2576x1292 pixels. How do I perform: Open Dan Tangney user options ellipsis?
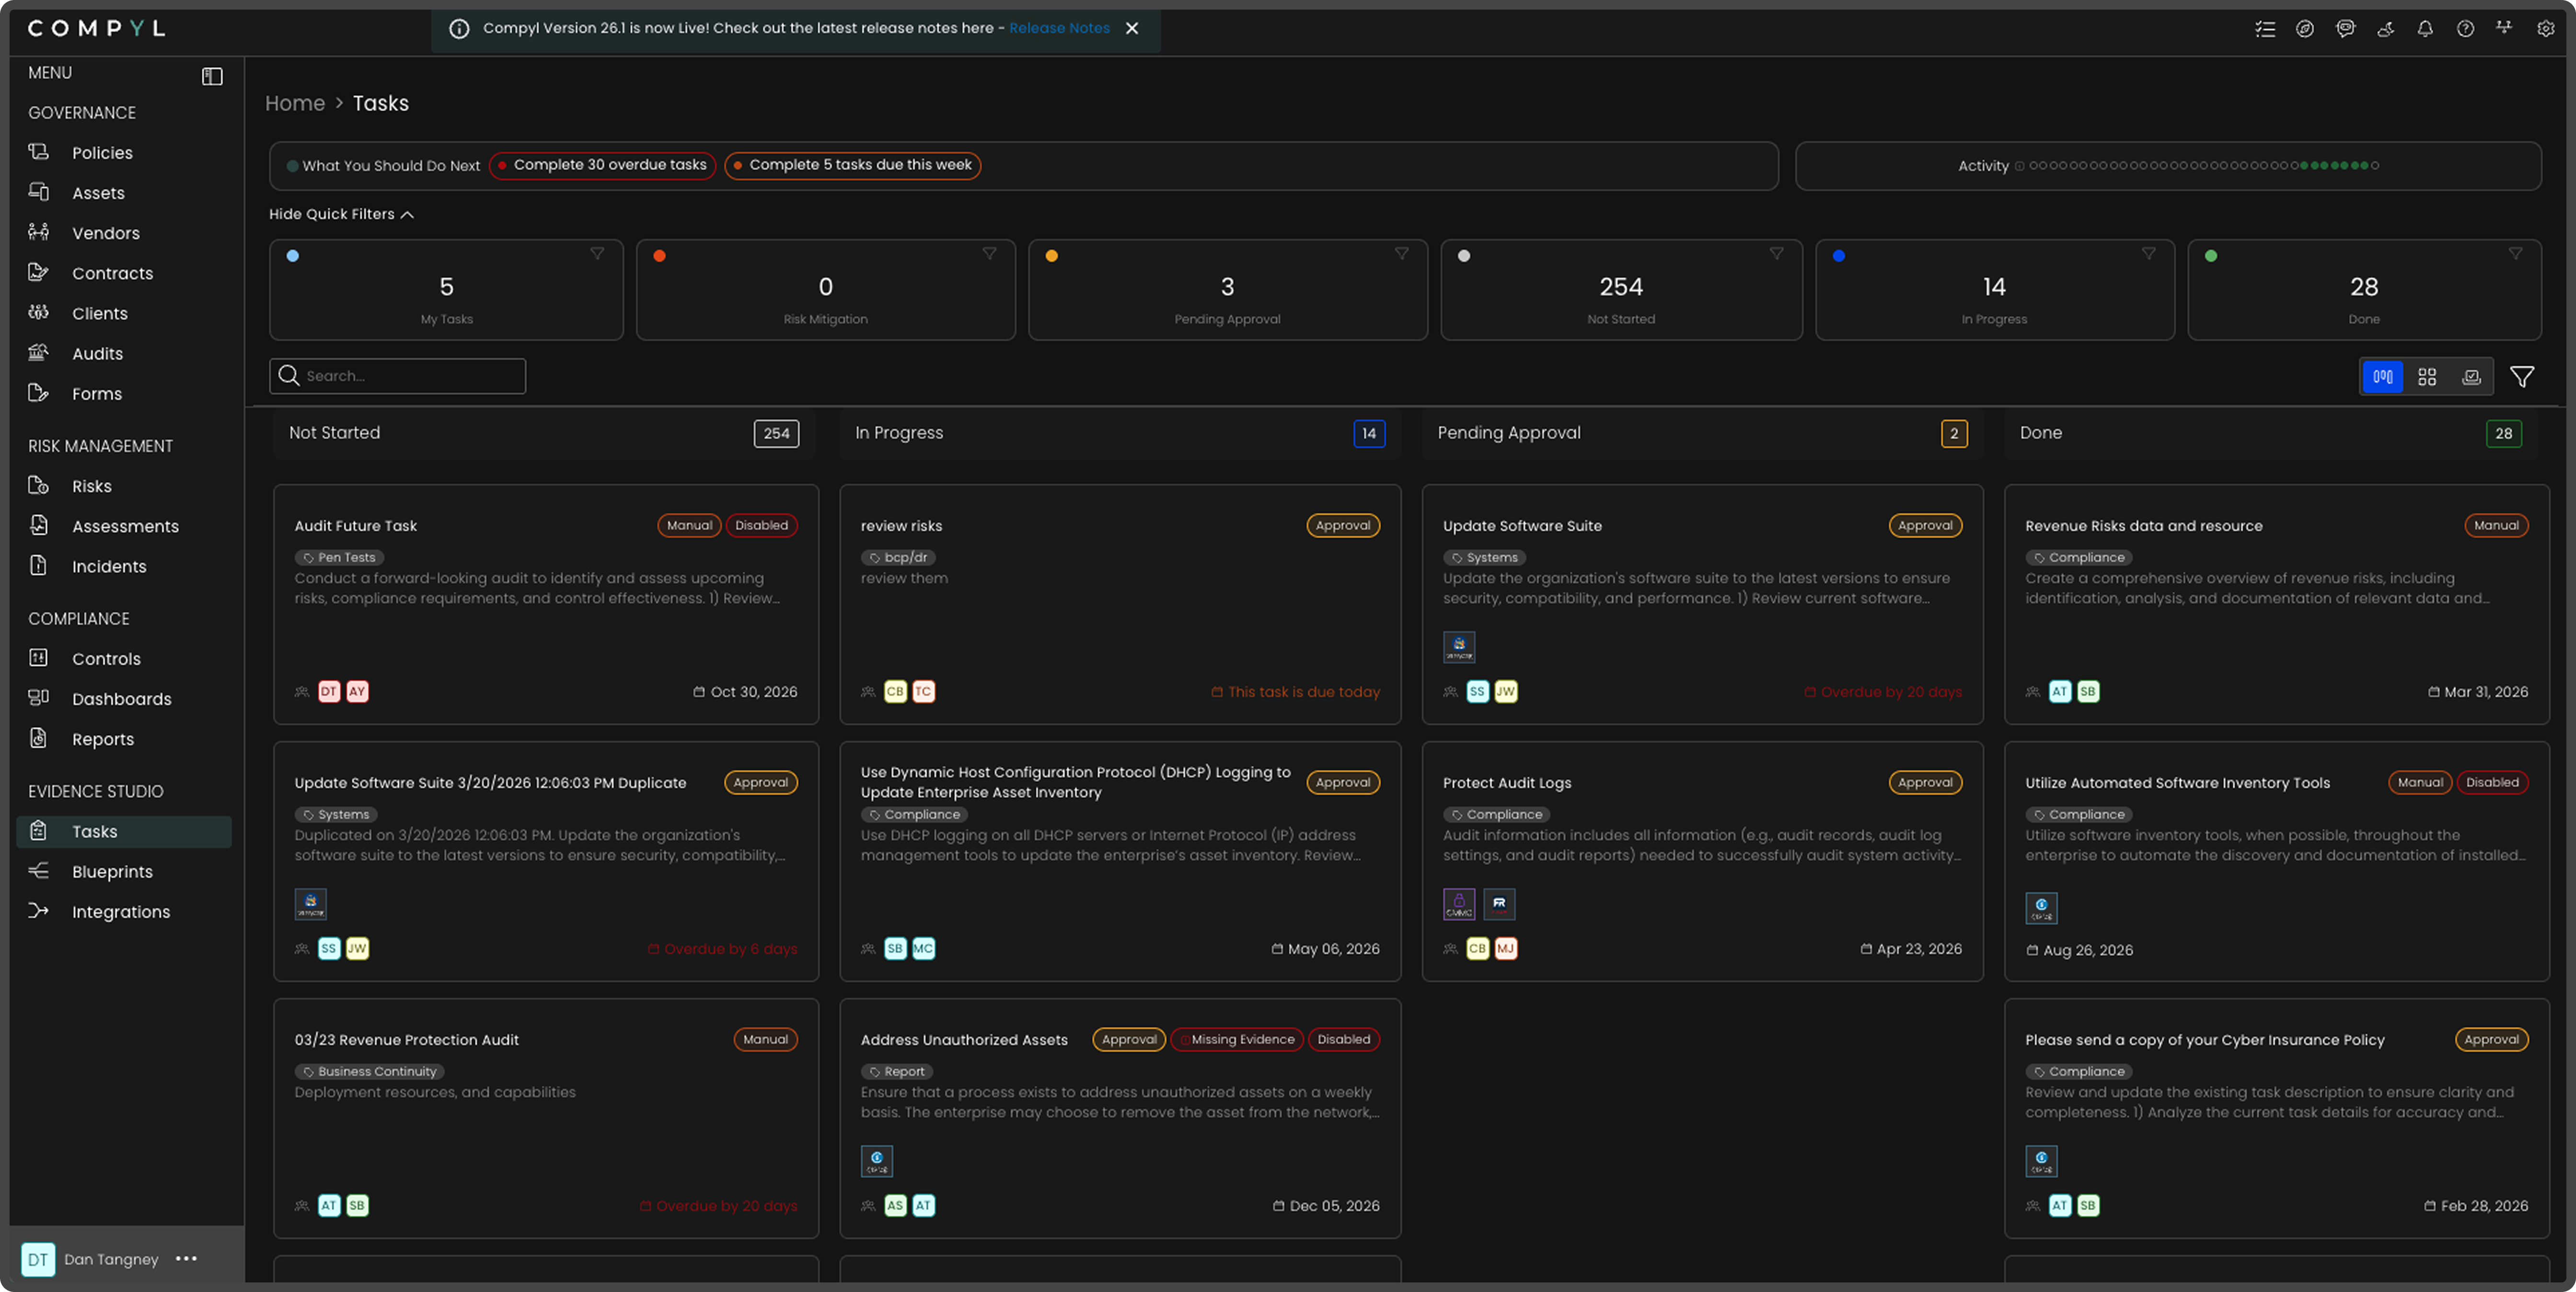pos(186,1259)
